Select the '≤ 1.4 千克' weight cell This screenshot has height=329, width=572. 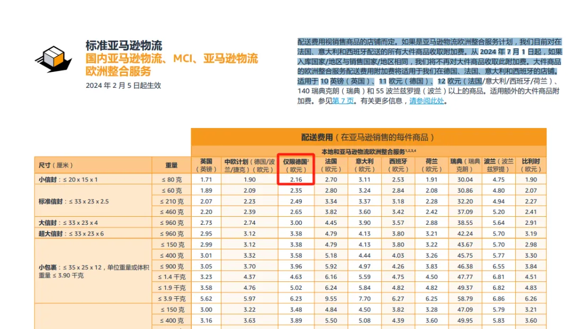pos(172,277)
